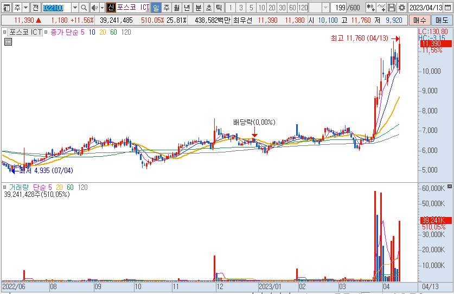454x294 pixels.
Task: Select interval 3 button
Action: point(241,8)
